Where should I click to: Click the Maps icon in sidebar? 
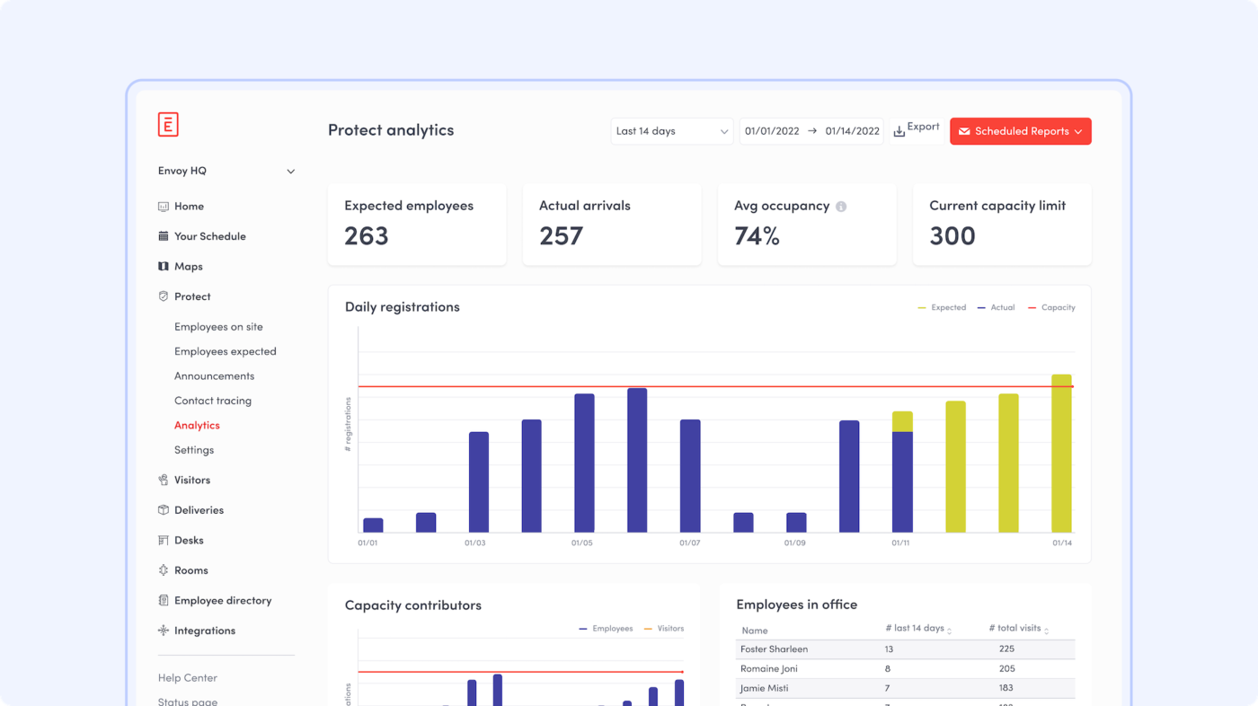coord(164,267)
